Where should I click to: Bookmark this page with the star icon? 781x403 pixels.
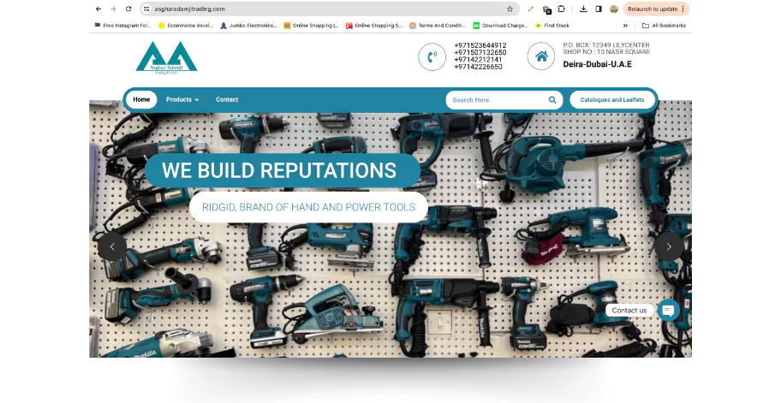point(510,9)
